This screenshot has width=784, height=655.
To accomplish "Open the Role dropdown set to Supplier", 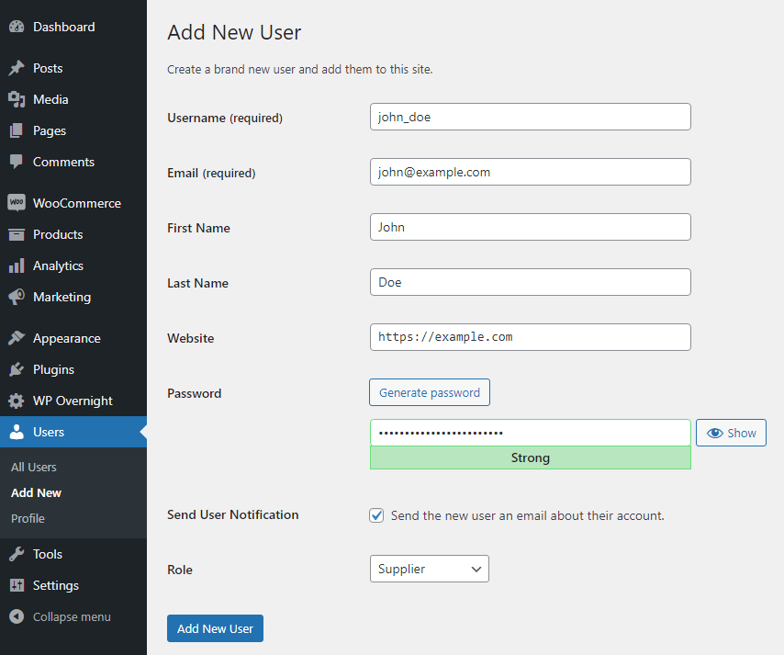I will pyautogui.click(x=430, y=569).
